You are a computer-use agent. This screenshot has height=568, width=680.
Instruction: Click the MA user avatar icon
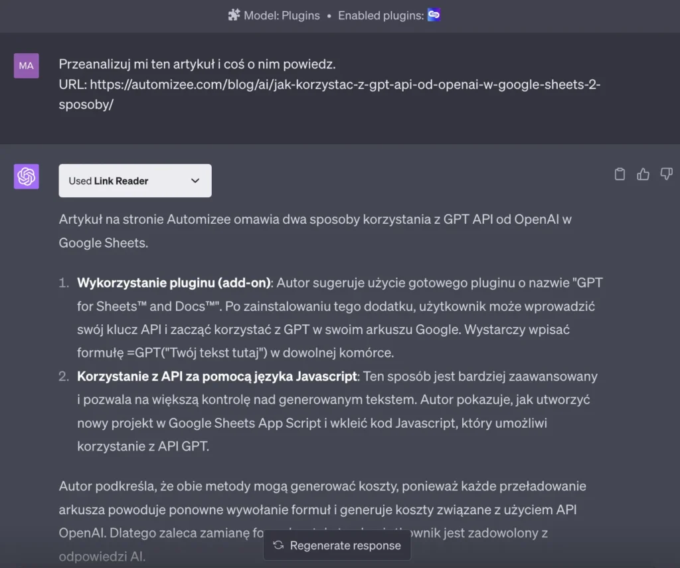tap(26, 66)
